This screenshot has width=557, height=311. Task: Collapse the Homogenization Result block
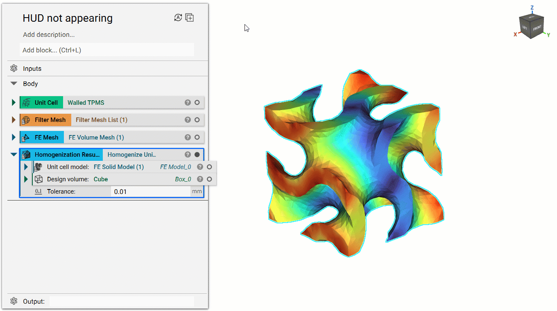(x=14, y=155)
